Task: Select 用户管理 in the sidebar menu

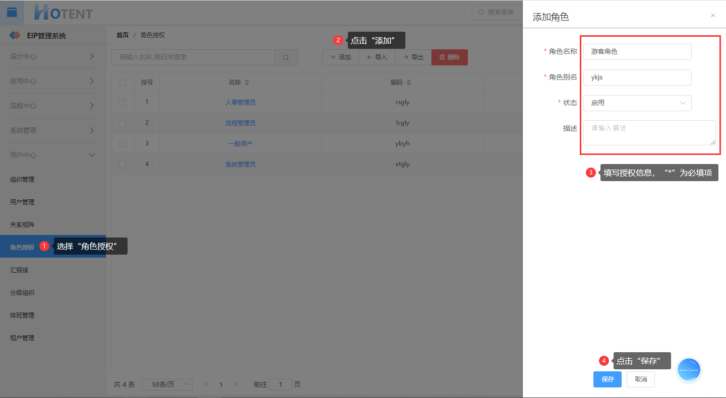Action: (x=22, y=202)
